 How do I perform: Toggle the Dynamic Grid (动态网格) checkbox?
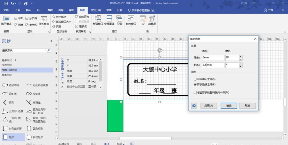click(77, 17)
